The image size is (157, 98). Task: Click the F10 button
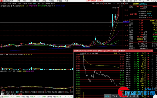(114, 3)
